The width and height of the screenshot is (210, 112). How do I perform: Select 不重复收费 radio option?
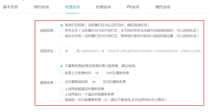coord(62,66)
